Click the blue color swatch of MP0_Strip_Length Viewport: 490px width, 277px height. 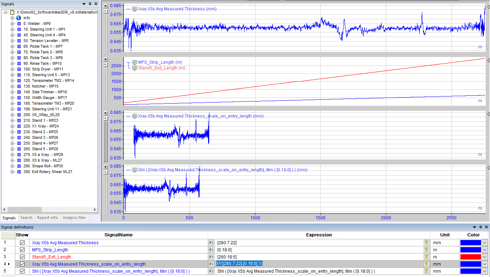tap(471, 250)
